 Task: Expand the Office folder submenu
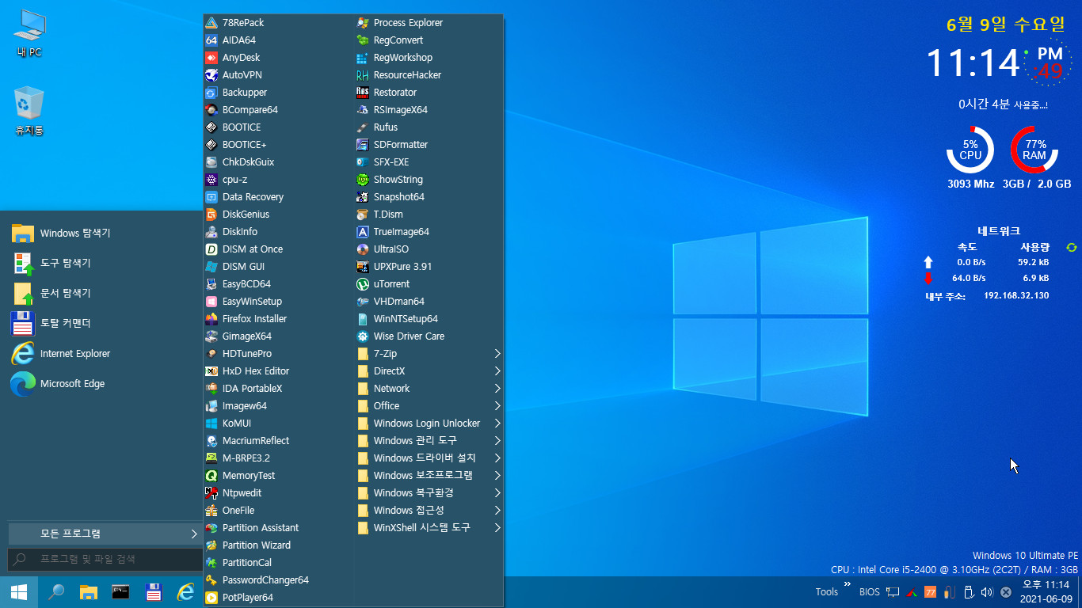(429, 406)
